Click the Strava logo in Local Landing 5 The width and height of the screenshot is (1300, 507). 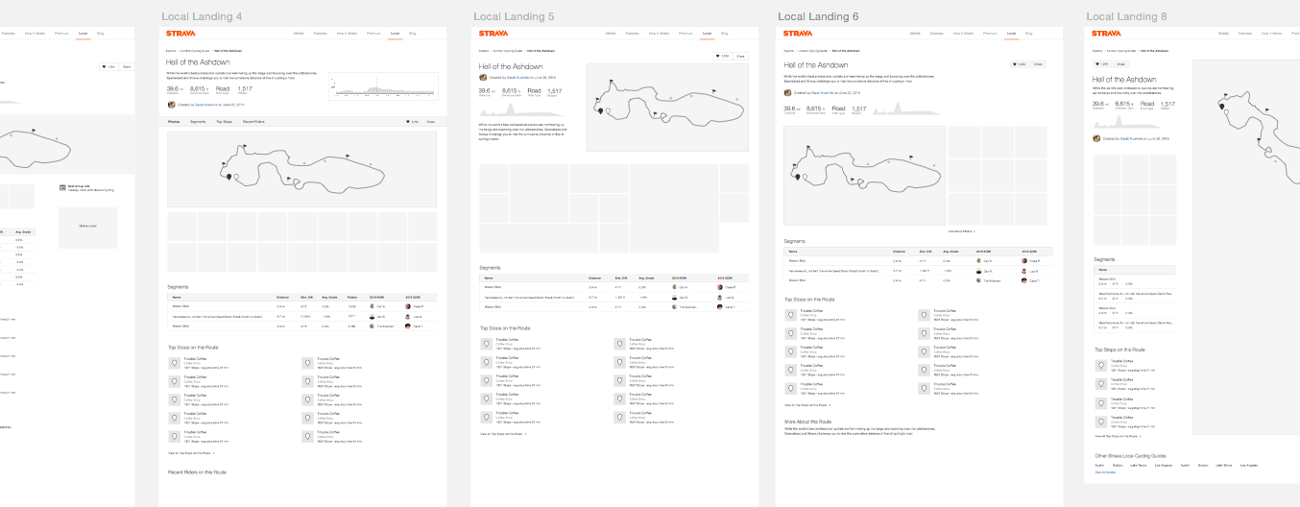click(492, 33)
